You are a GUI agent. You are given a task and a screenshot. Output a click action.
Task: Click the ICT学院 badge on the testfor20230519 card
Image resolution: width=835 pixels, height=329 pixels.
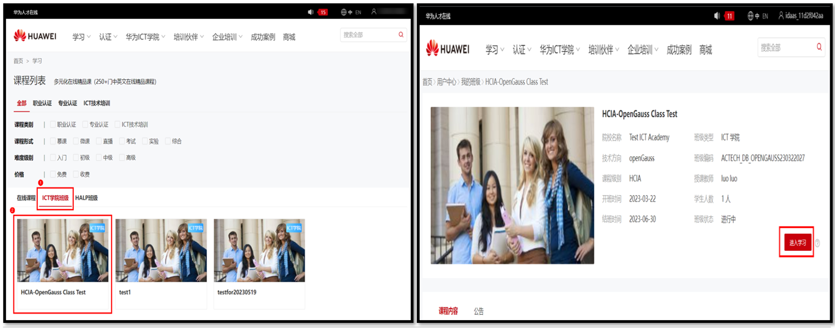click(294, 227)
